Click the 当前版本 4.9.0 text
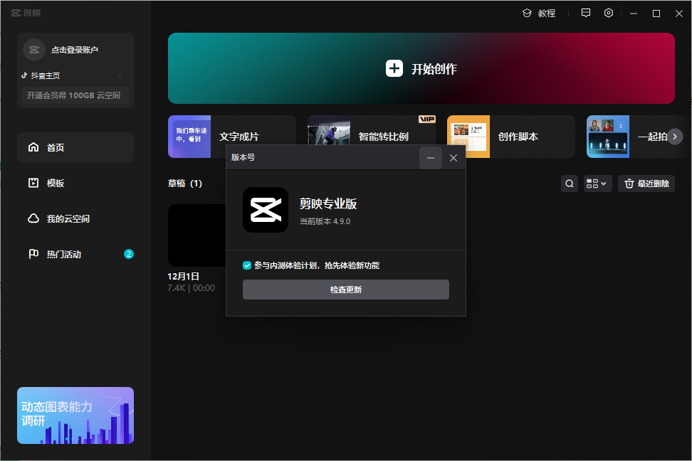Image resolution: width=692 pixels, height=461 pixels. point(325,221)
